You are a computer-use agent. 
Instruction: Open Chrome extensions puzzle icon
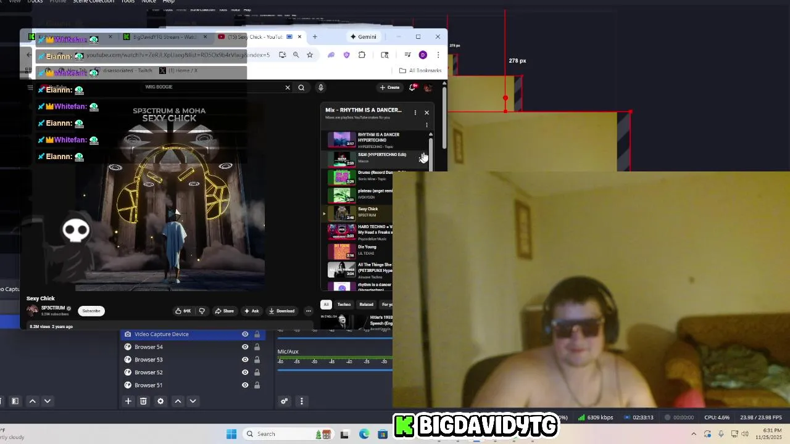coord(362,55)
